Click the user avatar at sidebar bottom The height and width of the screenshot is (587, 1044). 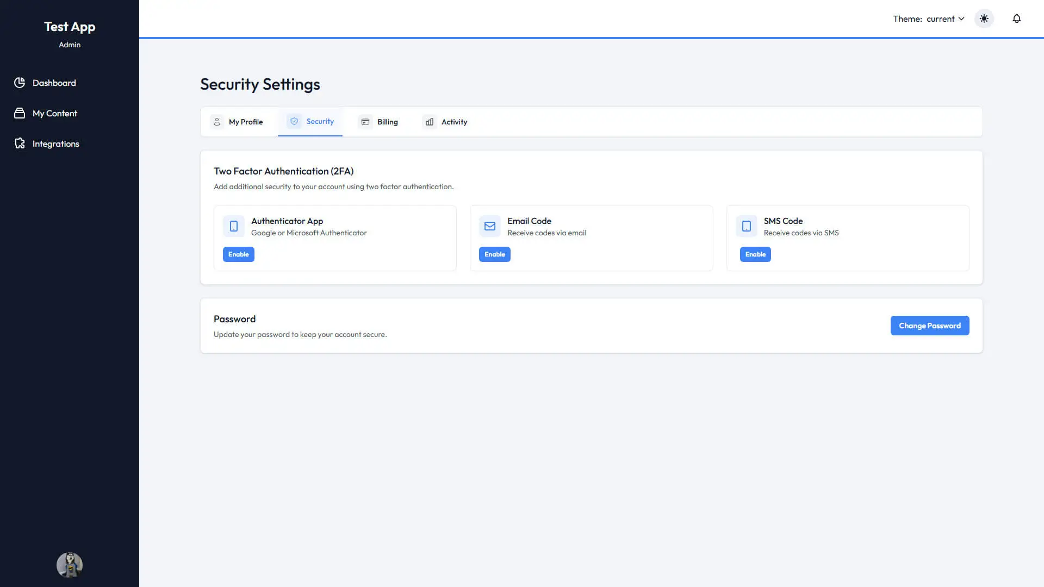[x=69, y=565]
